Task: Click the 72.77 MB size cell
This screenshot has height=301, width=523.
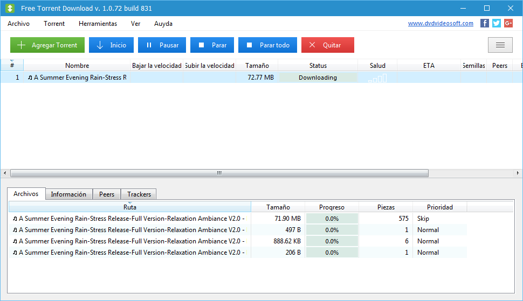Action: [x=257, y=77]
